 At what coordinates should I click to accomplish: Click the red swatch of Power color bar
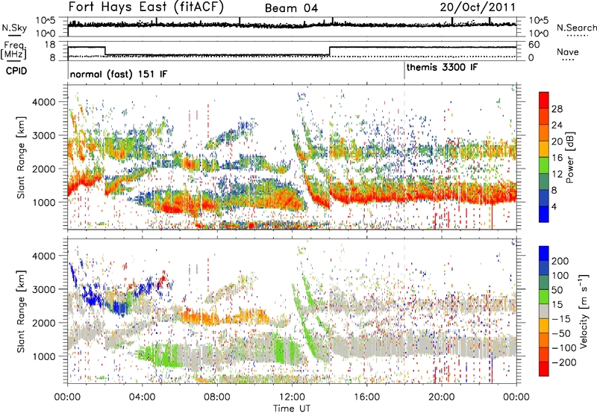544,100
